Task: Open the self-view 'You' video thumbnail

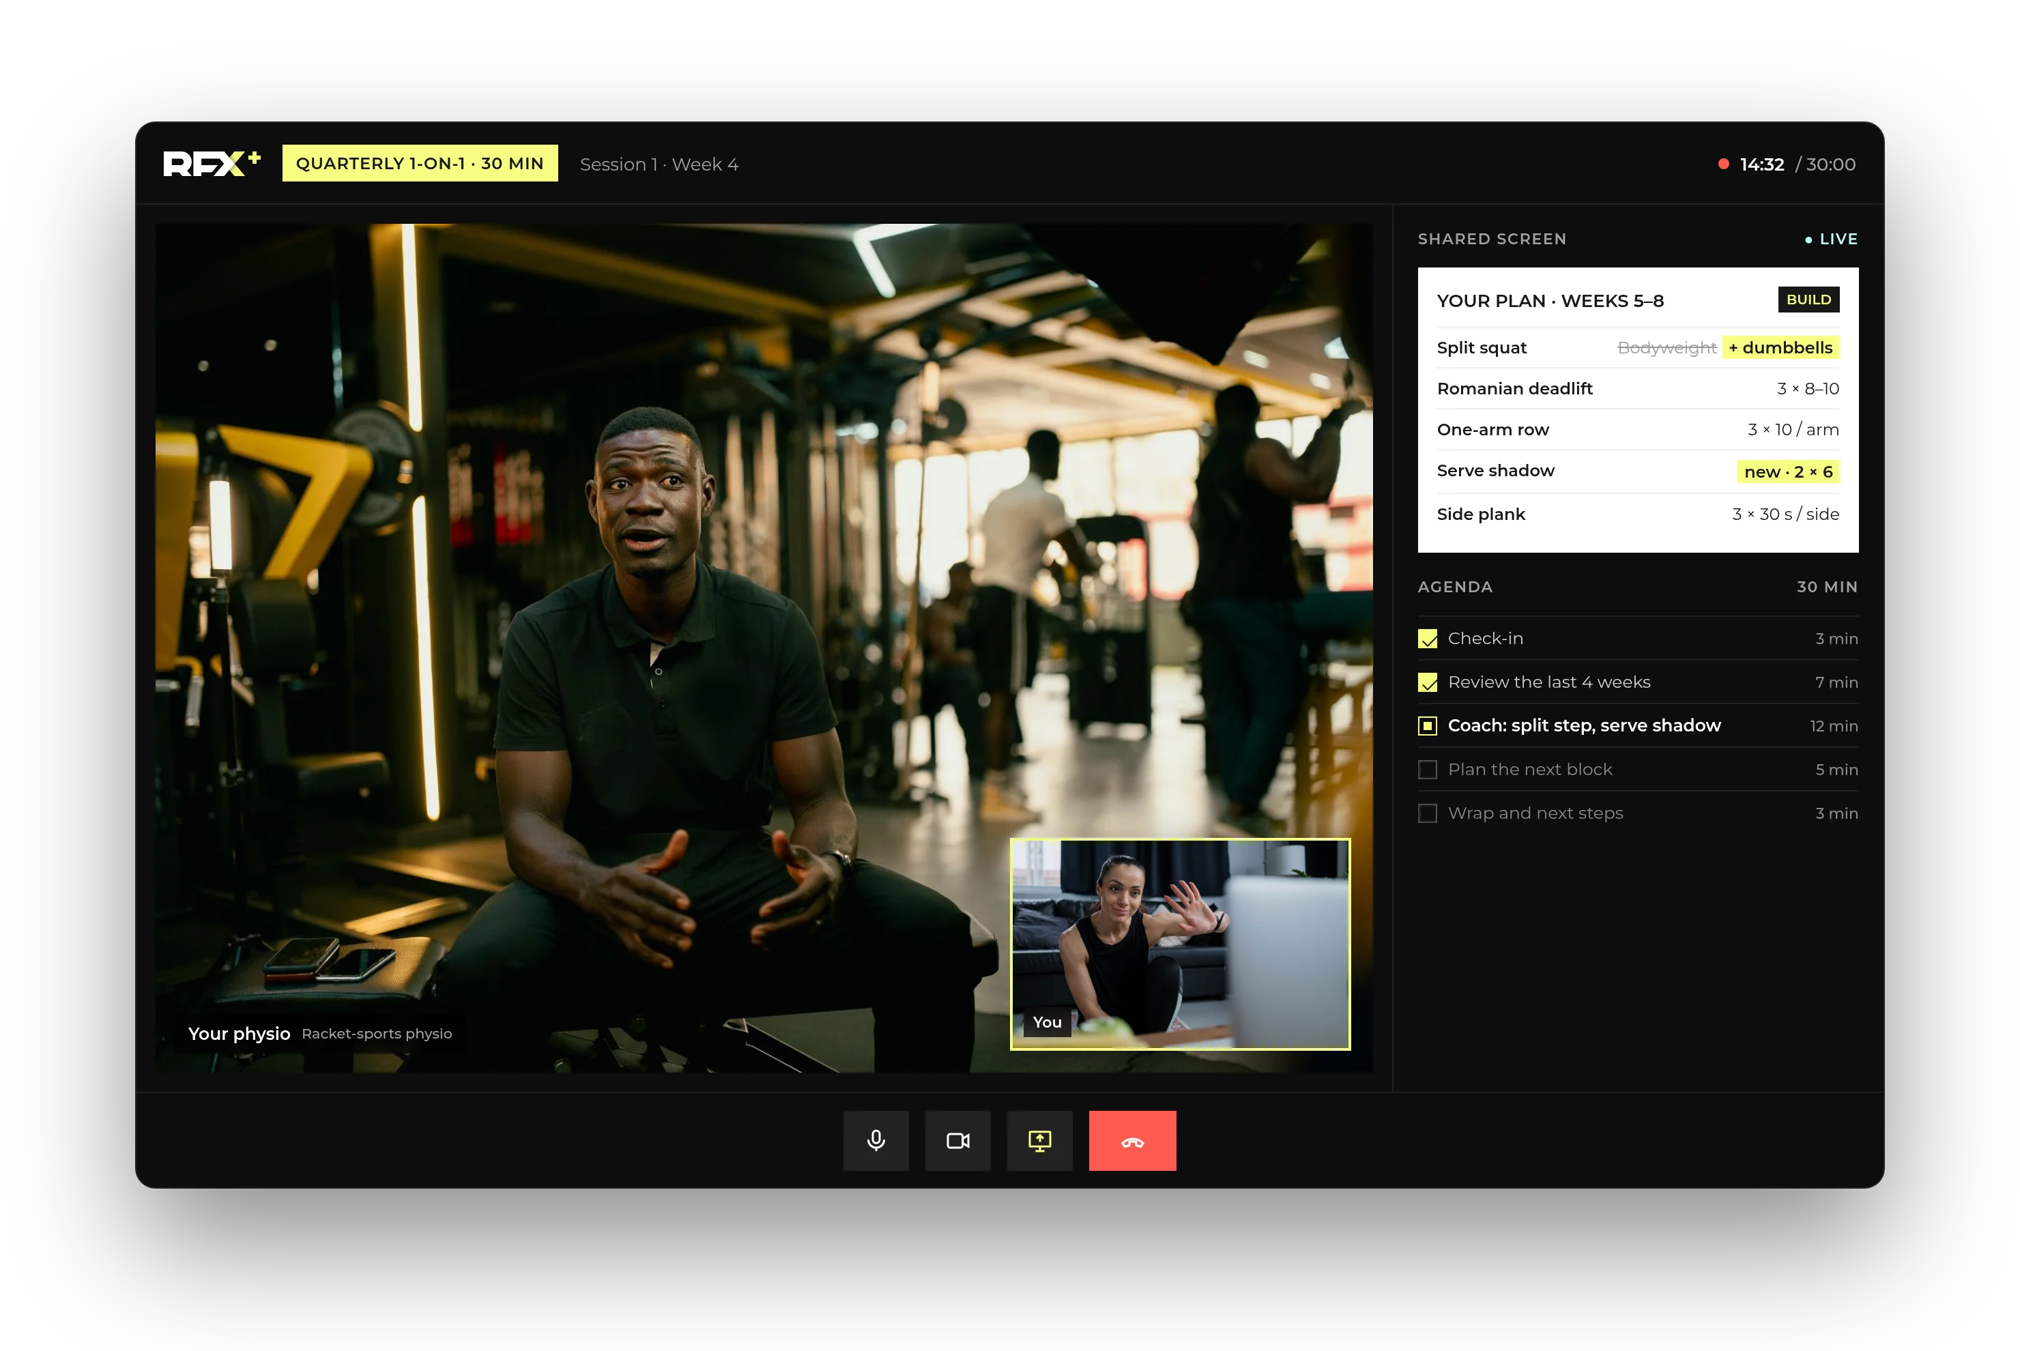Action: (x=1180, y=944)
